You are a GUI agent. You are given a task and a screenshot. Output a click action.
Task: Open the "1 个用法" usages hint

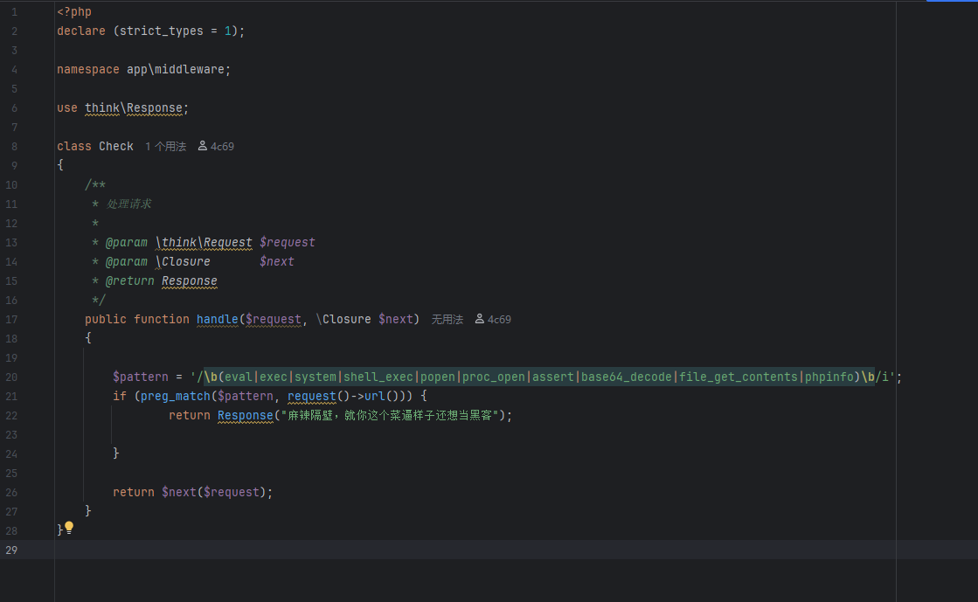pos(165,147)
